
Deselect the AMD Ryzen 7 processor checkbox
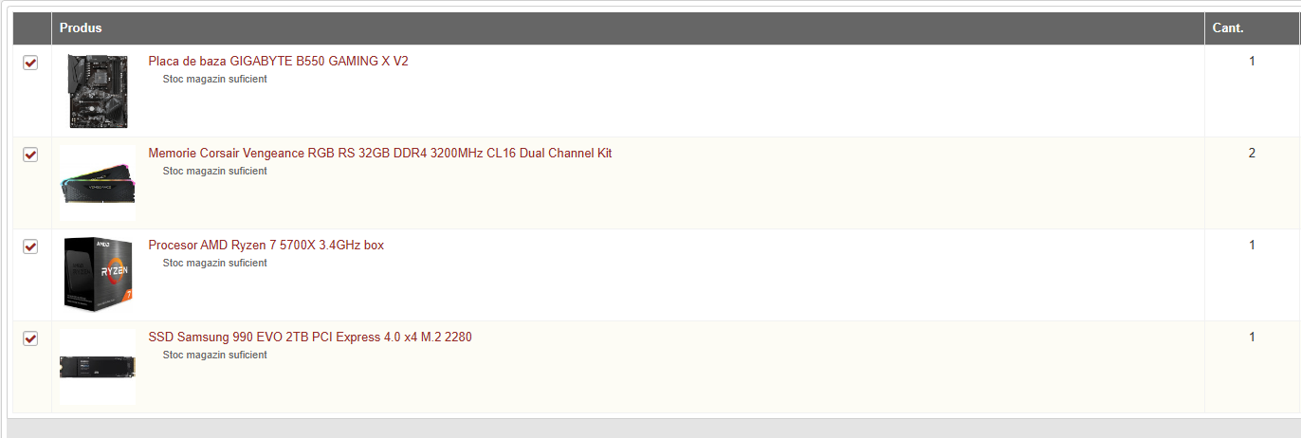[x=30, y=246]
